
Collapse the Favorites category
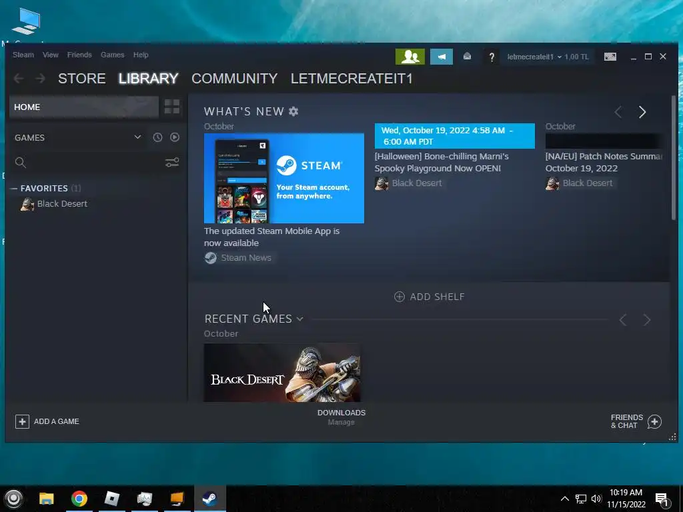click(x=14, y=189)
